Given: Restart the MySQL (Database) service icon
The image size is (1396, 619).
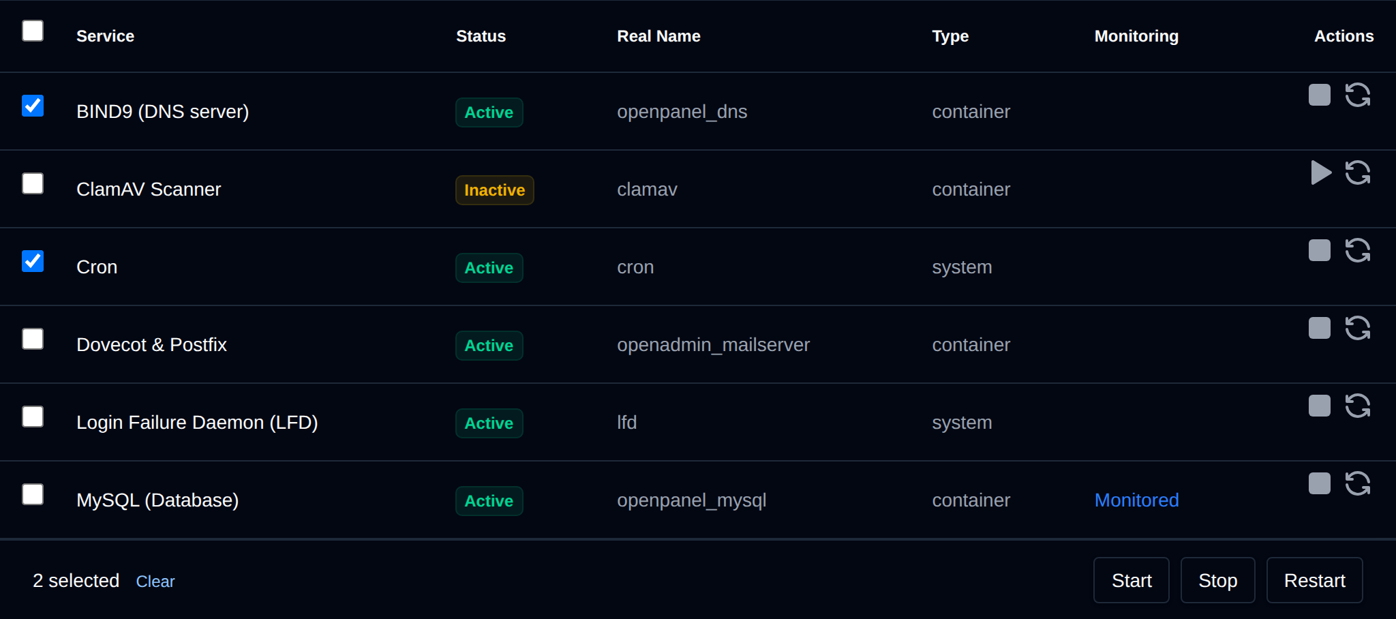Looking at the screenshot, I should point(1357,483).
